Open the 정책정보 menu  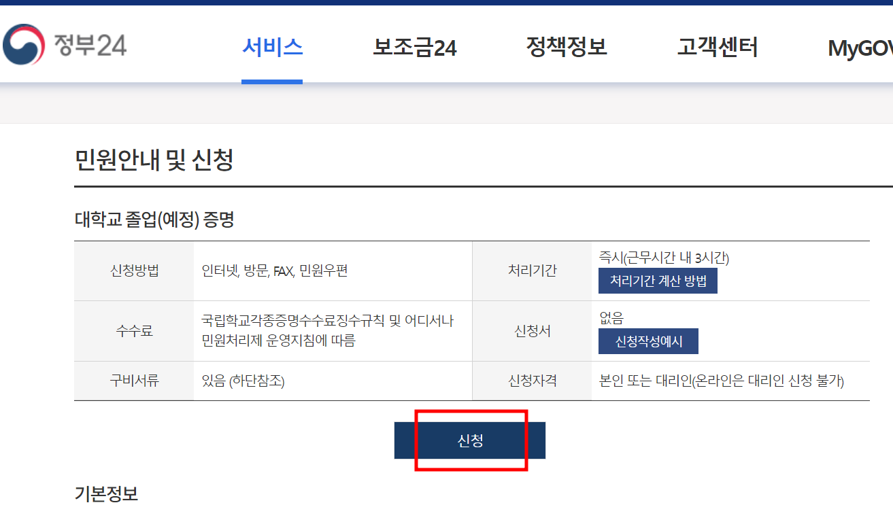click(x=567, y=47)
